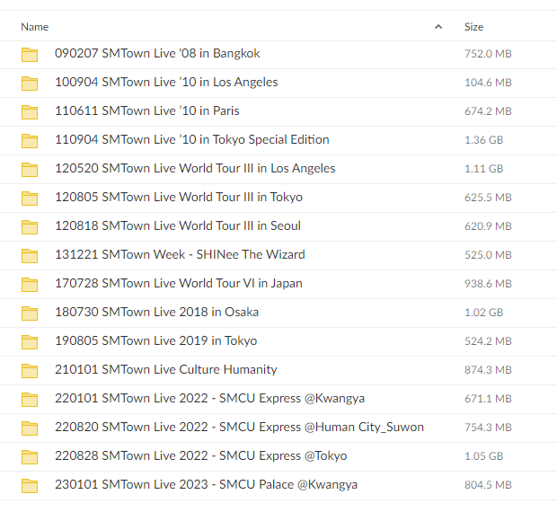This screenshot has width=557, height=512.
Task: Open 170728 World Tour VI in Japan
Action: [179, 283]
